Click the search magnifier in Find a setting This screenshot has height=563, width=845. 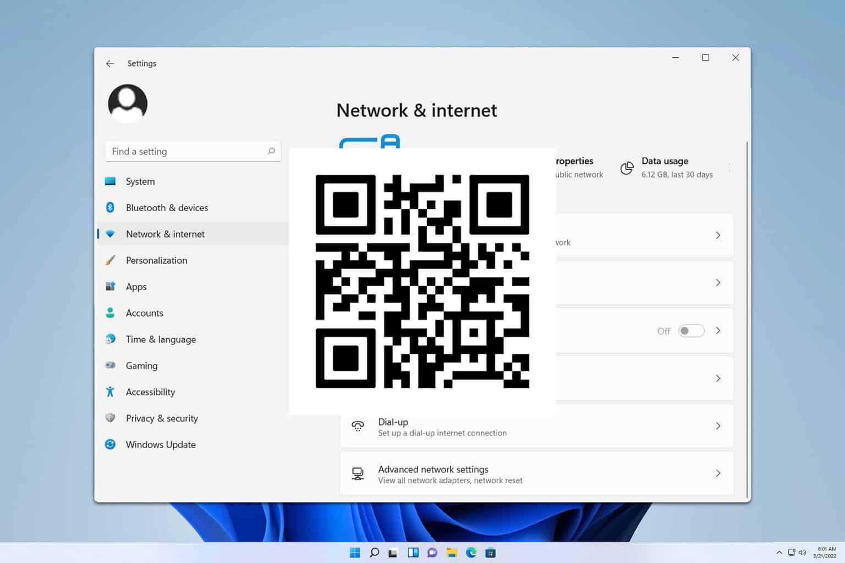pos(271,151)
